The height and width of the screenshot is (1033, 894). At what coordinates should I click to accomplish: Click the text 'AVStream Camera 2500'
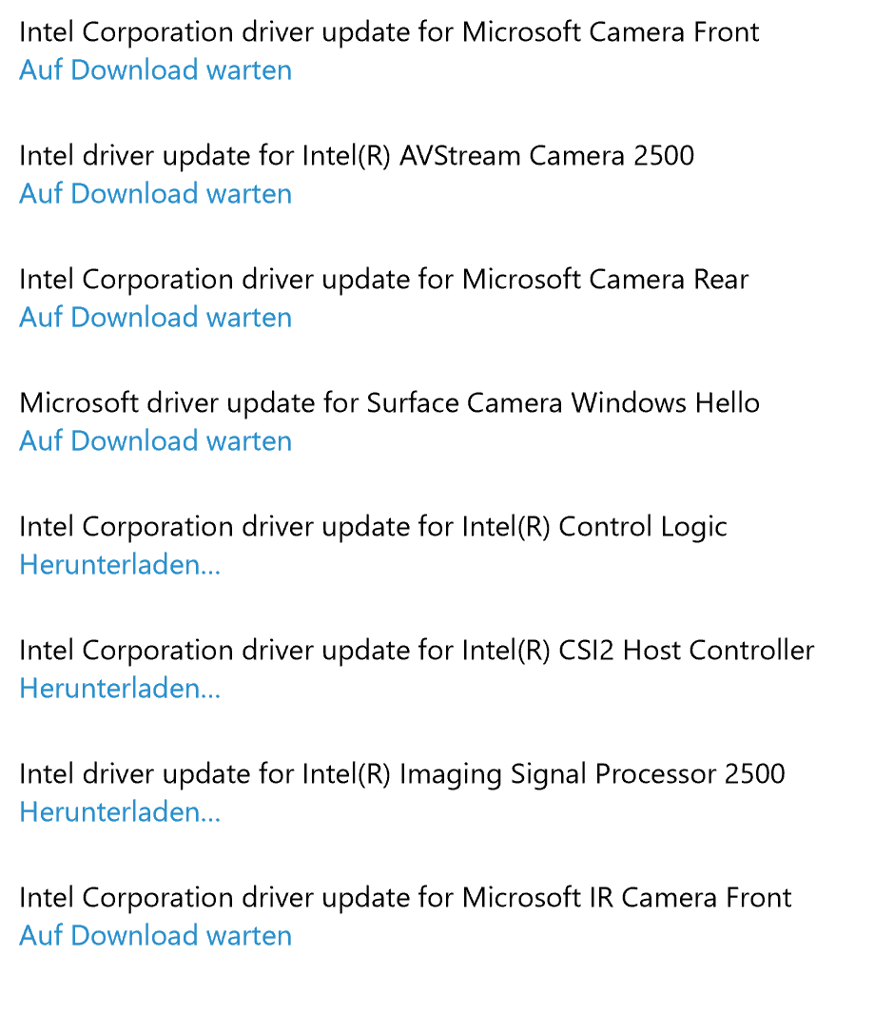click(547, 156)
